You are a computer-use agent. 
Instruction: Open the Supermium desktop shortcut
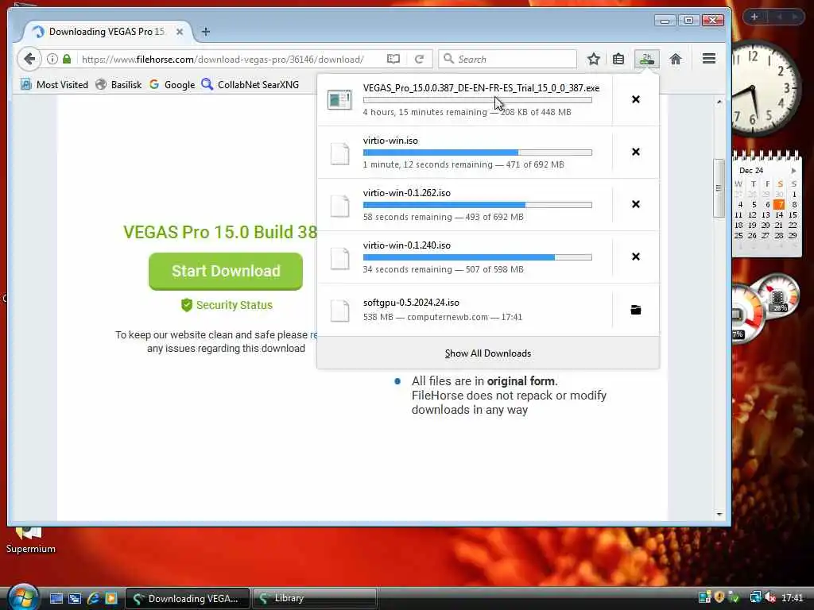(x=31, y=540)
